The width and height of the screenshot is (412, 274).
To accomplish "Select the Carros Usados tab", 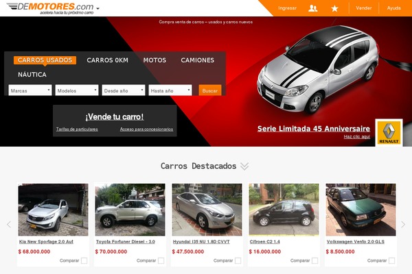I will [x=45, y=60].
